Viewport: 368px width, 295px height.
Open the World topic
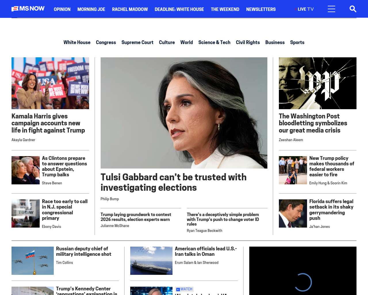pyautogui.click(x=187, y=42)
